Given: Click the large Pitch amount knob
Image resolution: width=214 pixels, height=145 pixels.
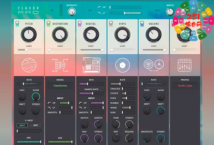Looking at the screenshot, I should coord(29,34).
